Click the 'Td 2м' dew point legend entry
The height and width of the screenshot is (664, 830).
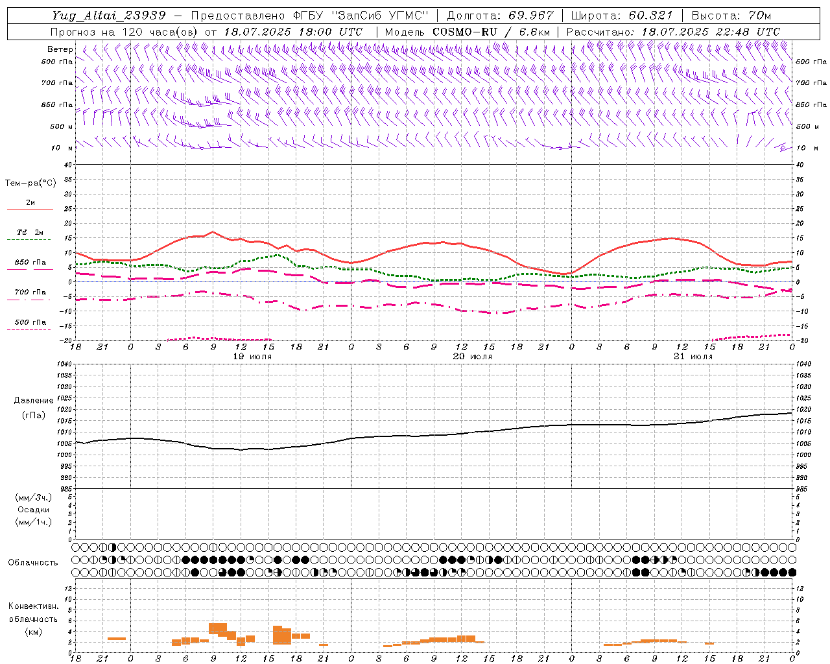[30, 232]
